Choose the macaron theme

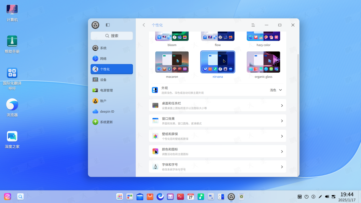point(172,62)
